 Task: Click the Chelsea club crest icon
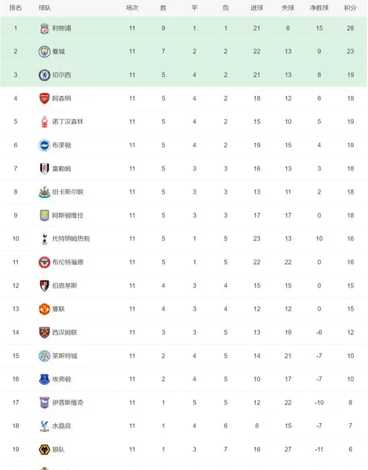pos(44,75)
